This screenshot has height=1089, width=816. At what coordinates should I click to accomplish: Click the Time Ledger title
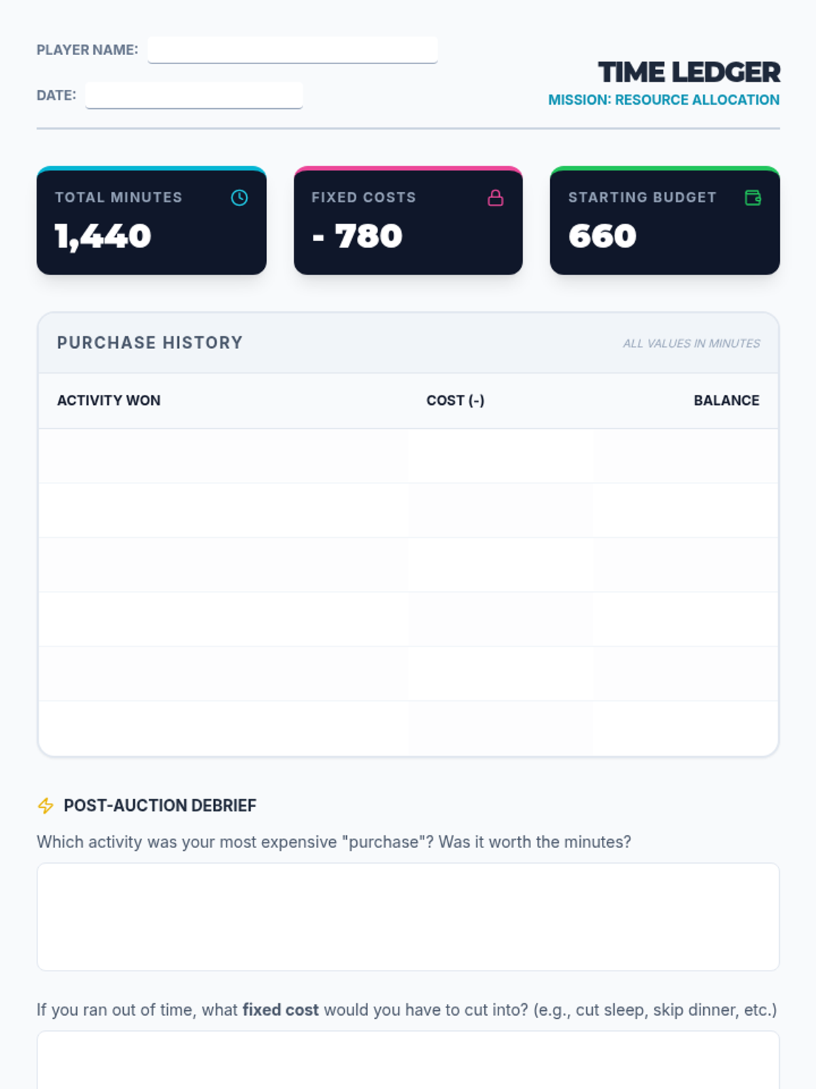pyautogui.click(x=689, y=72)
